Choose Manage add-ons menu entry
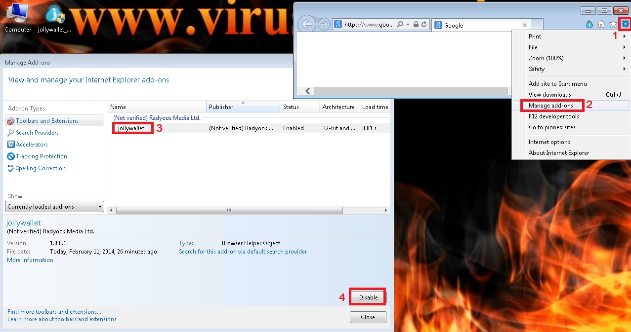Screen dimensions: 631x332 (x=571, y=106)
